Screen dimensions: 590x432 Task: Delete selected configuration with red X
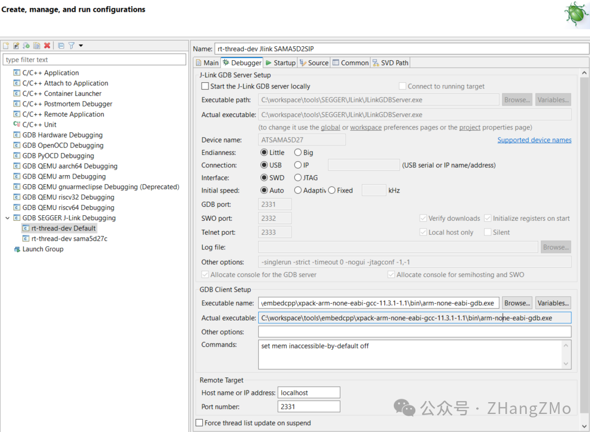pyautogui.click(x=47, y=46)
